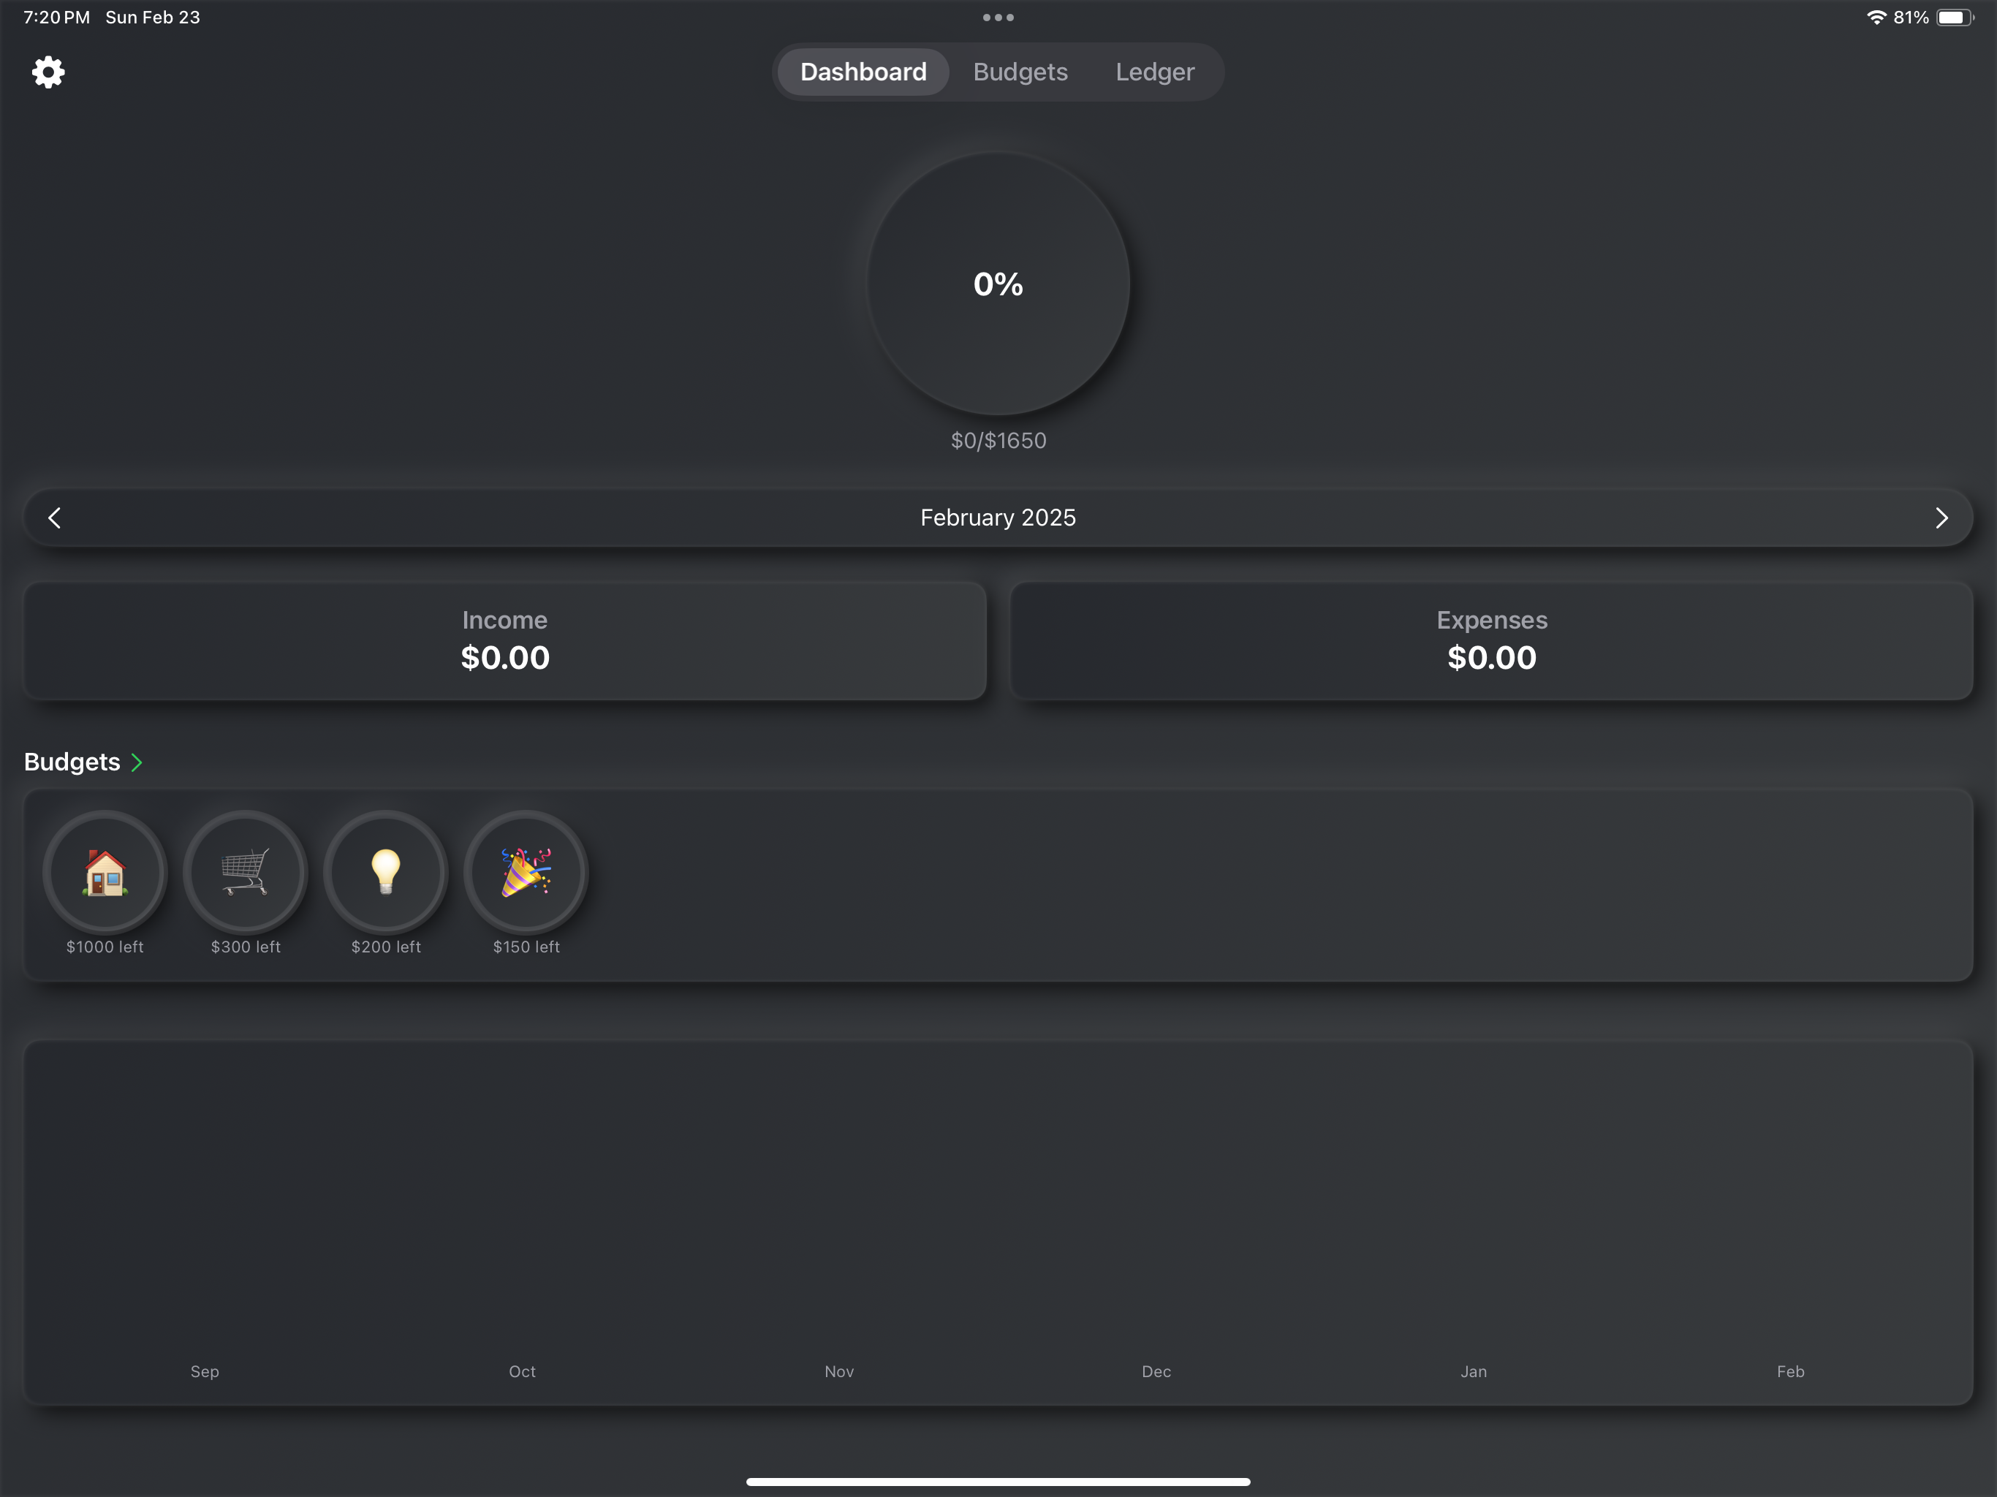Open the light bulb budget with $200 left

[385, 872]
